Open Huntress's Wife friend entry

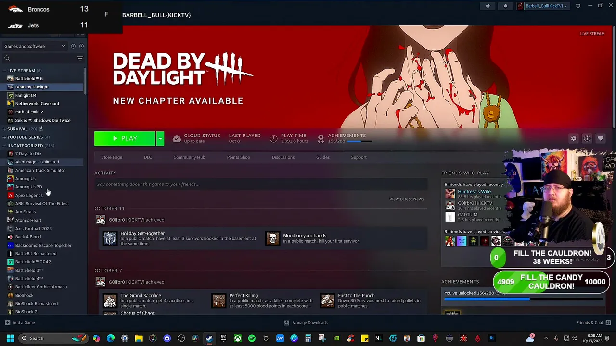(x=474, y=194)
